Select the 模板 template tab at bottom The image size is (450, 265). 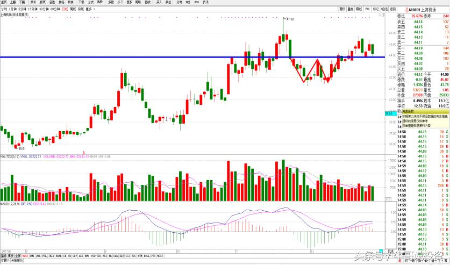coord(11,256)
